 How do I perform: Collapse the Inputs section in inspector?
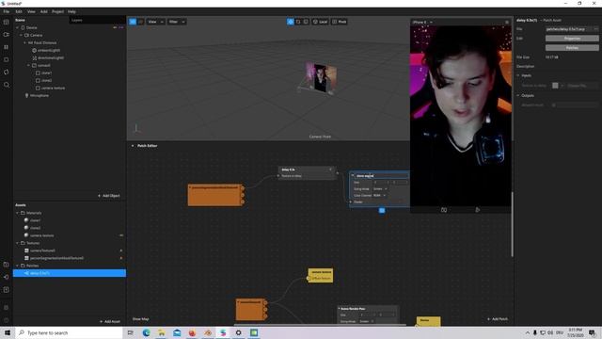pyautogui.click(x=518, y=75)
